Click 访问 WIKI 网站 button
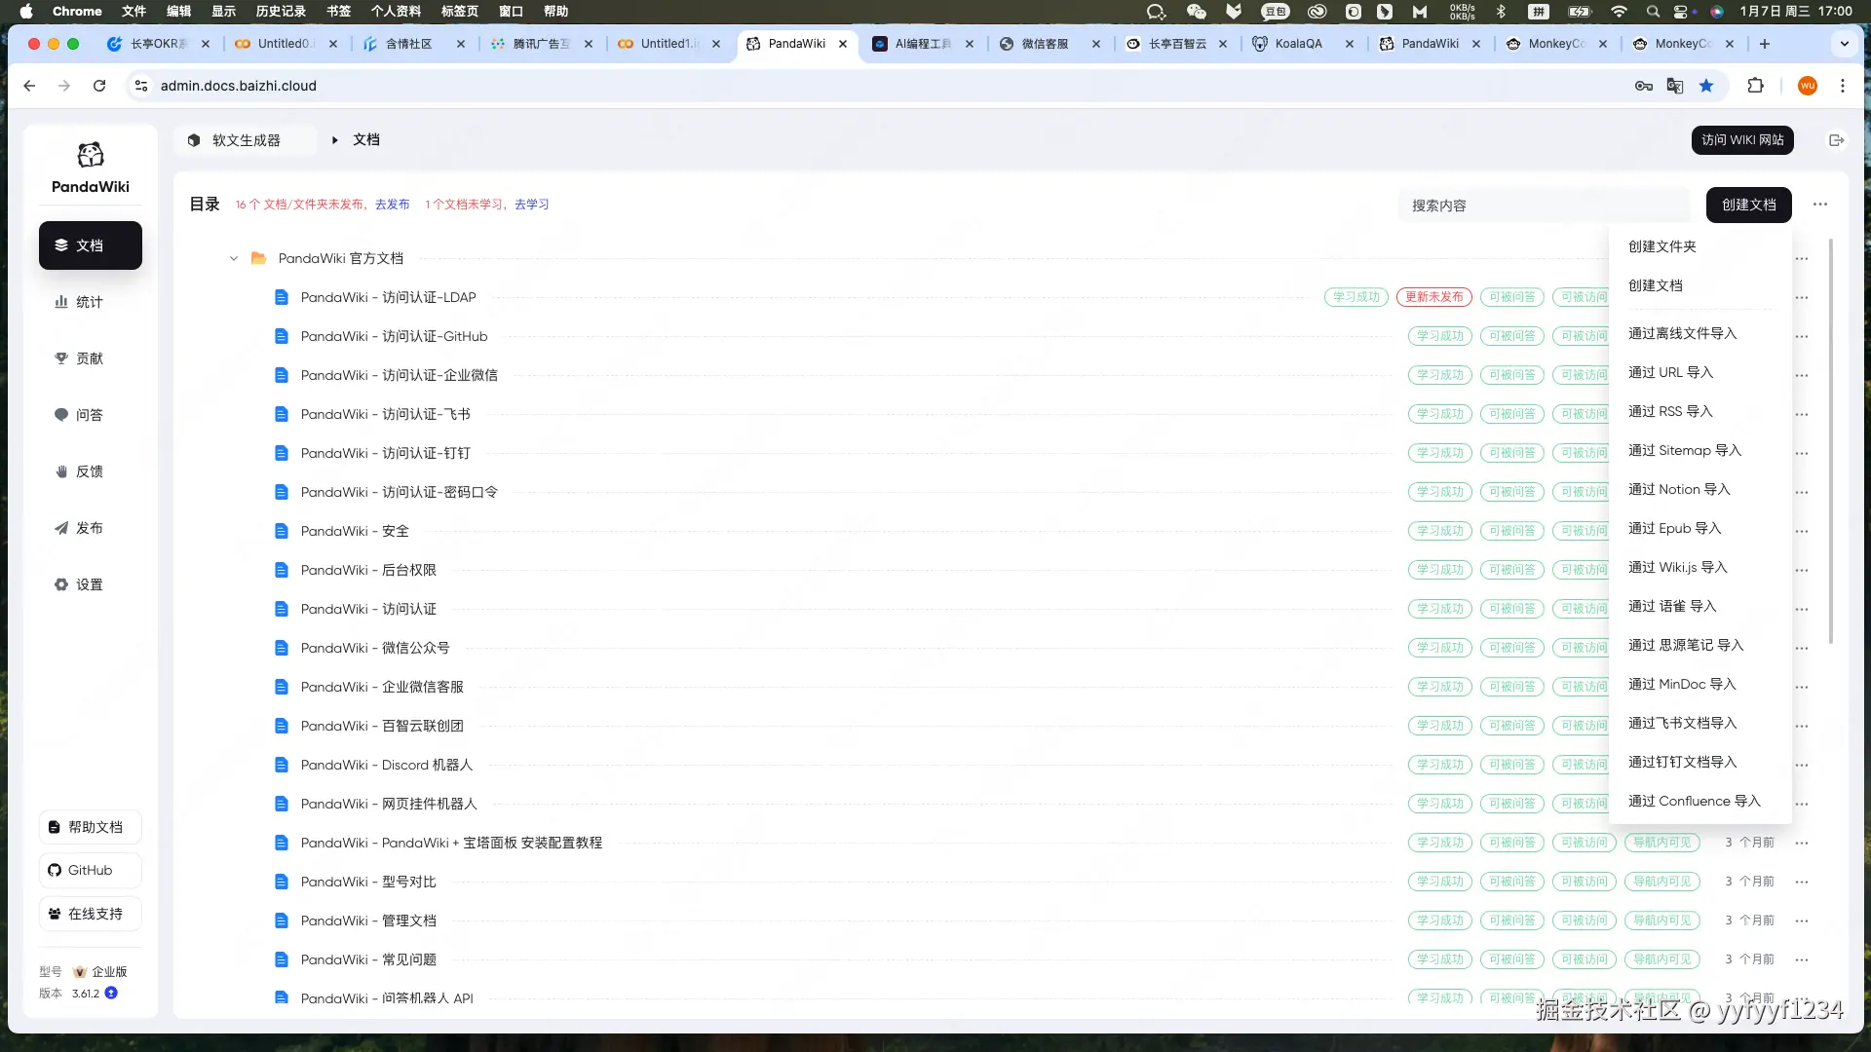 (1742, 140)
